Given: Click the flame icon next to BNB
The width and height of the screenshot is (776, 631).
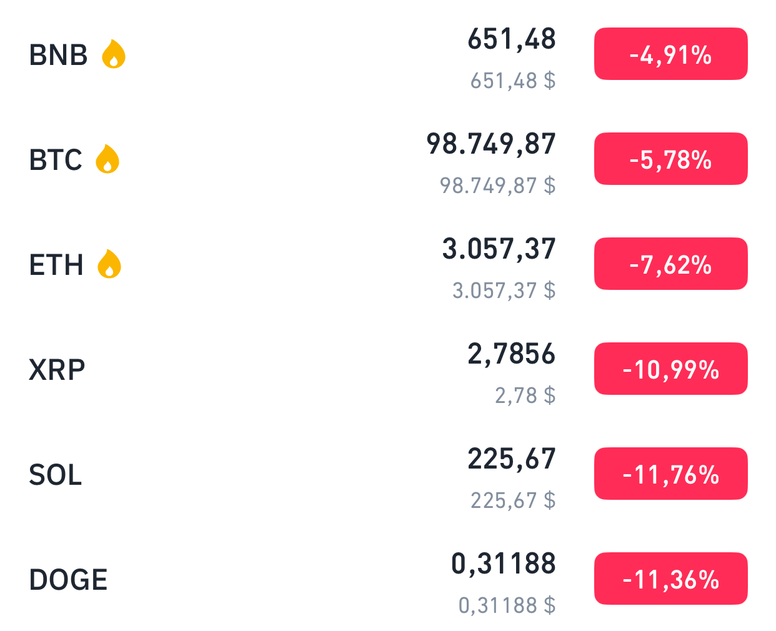Looking at the screenshot, I should (113, 54).
